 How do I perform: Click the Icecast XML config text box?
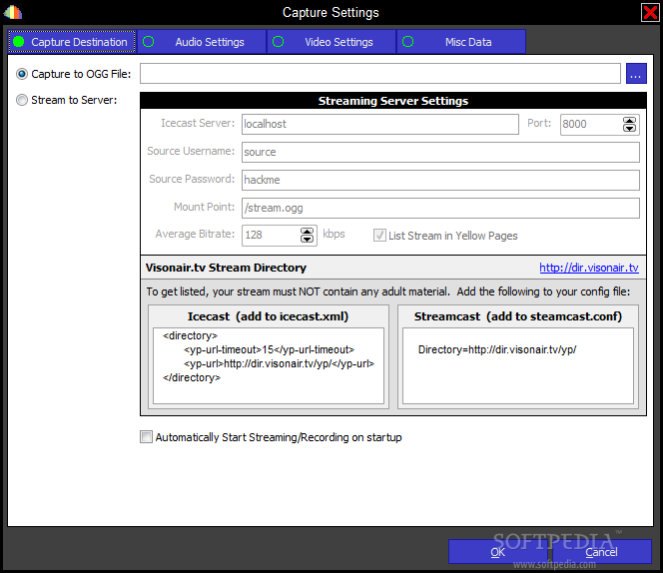269,365
